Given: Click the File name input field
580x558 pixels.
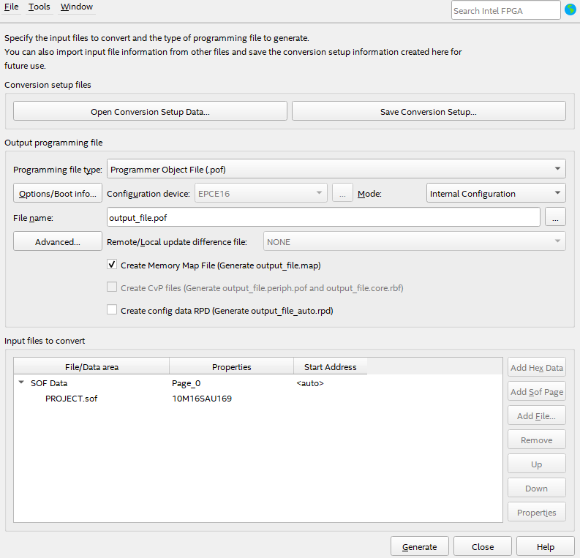Looking at the screenshot, I should click(x=323, y=217).
